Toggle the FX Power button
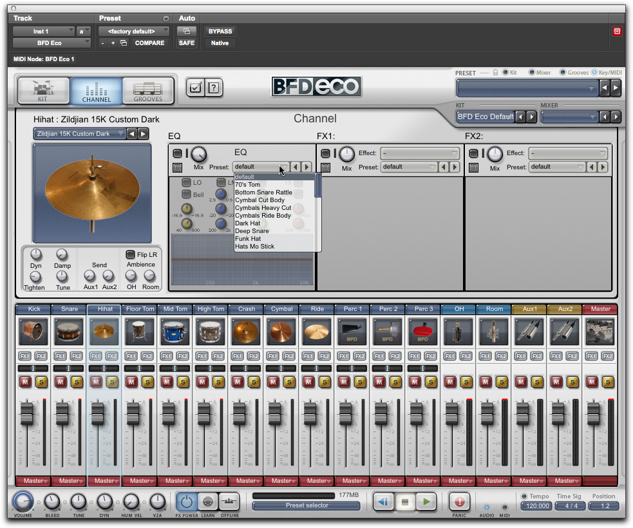633x528 pixels. (187, 502)
